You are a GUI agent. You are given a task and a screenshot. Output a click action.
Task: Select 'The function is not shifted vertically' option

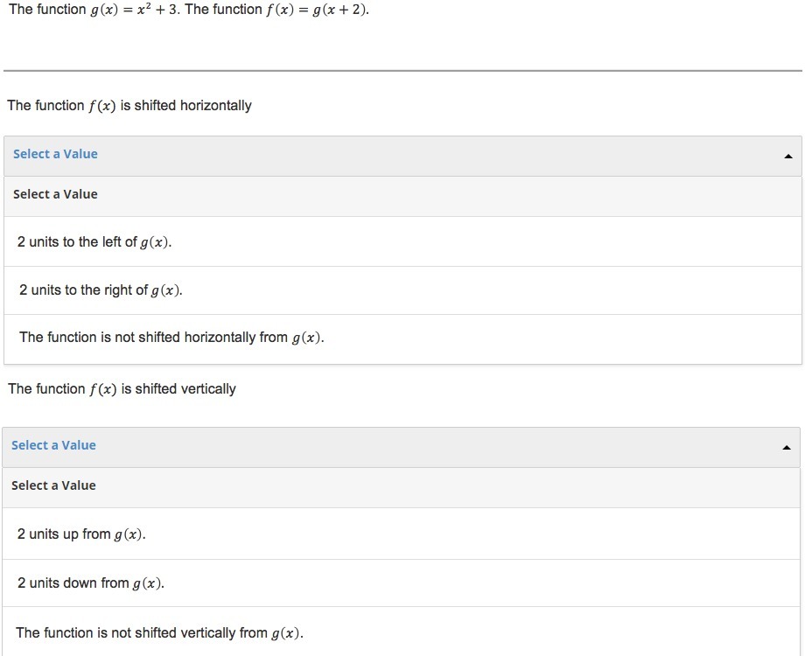pos(159,633)
